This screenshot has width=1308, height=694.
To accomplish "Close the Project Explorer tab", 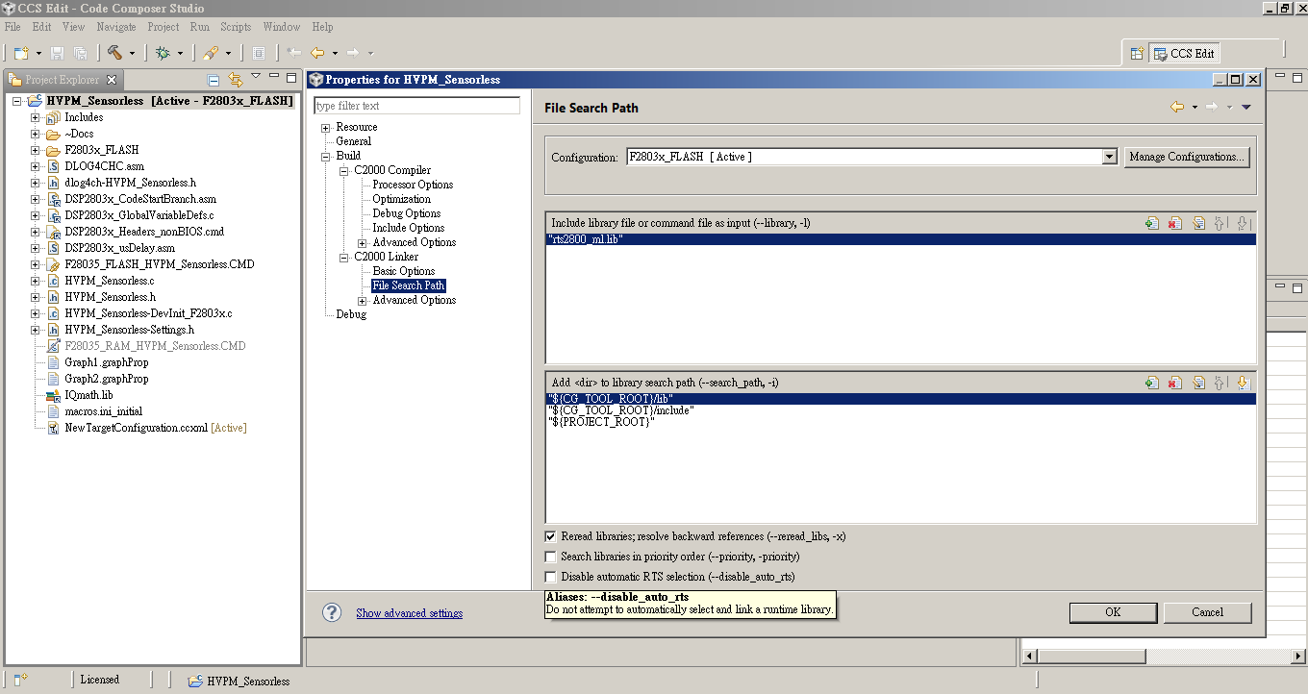I will pyautogui.click(x=112, y=80).
